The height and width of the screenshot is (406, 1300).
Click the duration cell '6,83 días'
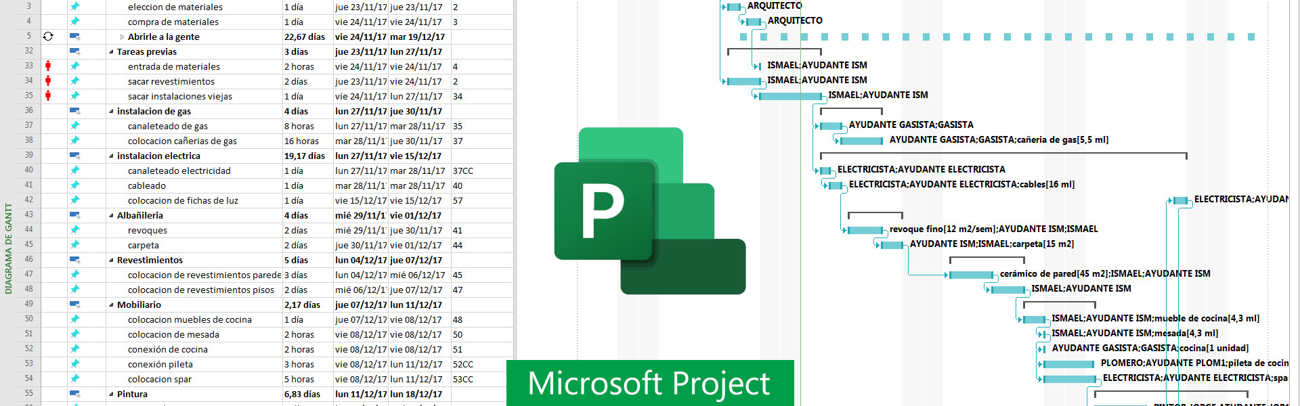point(302,394)
